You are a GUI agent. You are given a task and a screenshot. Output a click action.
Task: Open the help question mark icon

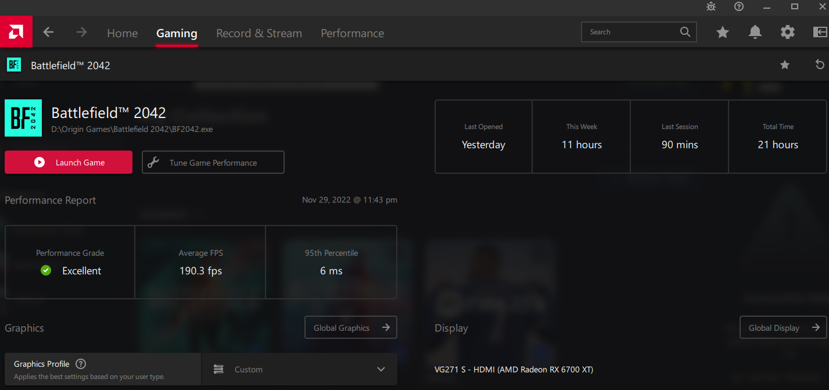coord(739,6)
